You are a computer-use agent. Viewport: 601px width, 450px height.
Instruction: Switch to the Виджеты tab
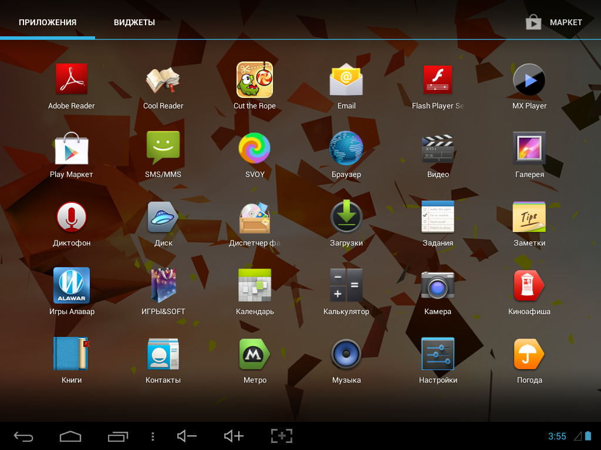[134, 22]
